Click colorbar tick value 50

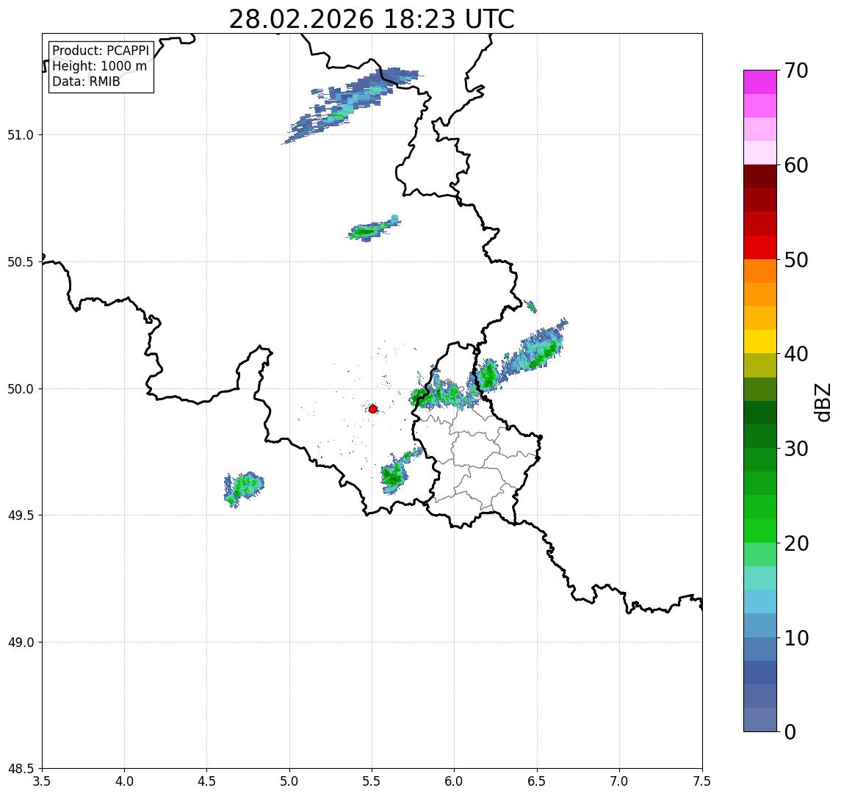coord(795,260)
